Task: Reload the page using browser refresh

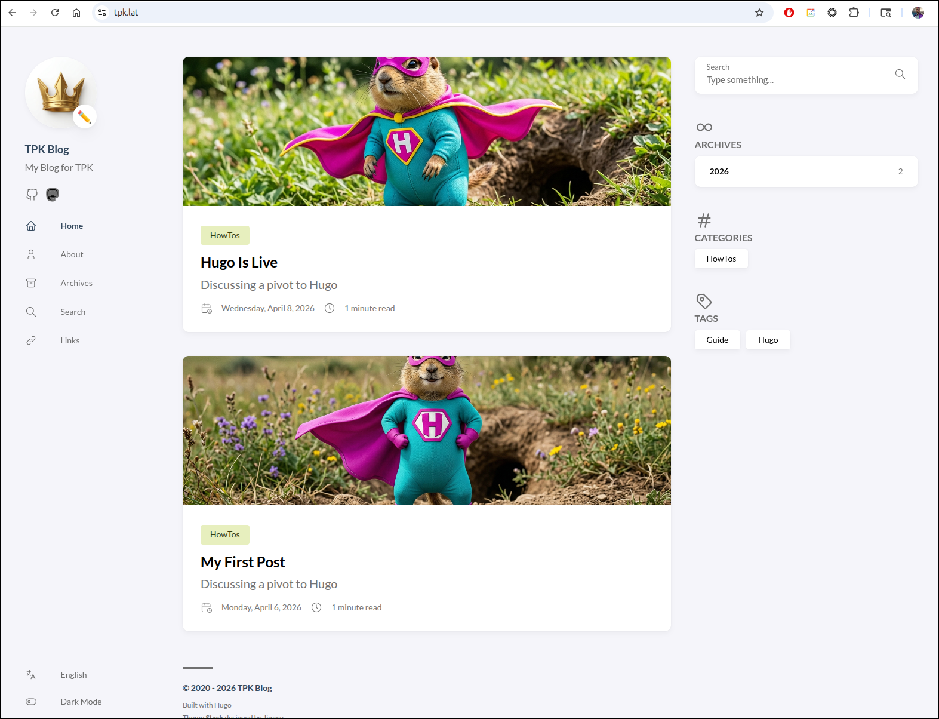Action: tap(55, 13)
